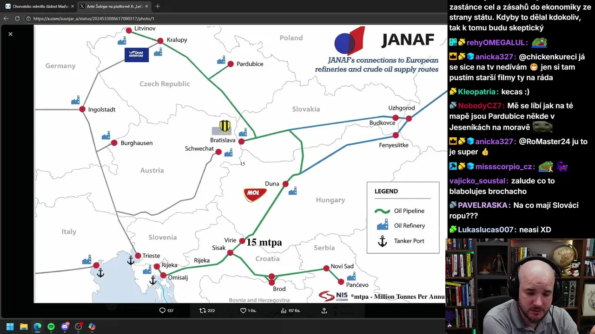This screenshot has width=595, height=334.
Task: Open Spotify from the taskbar
Action: pyautogui.click(x=51, y=327)
